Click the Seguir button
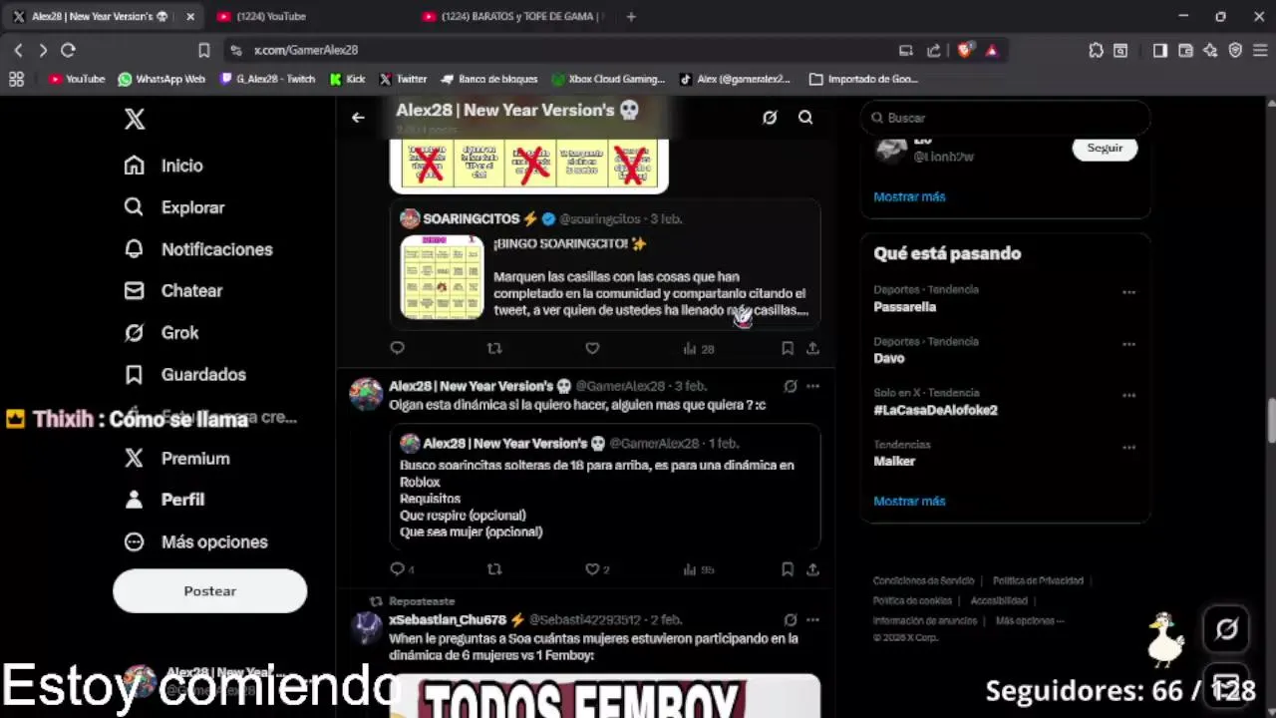This screenshot has width=1276, height=718. coord(1105,148)
